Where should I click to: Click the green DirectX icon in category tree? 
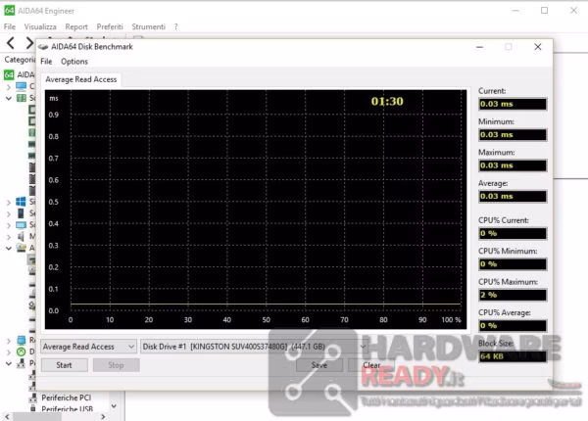(21, 351)
